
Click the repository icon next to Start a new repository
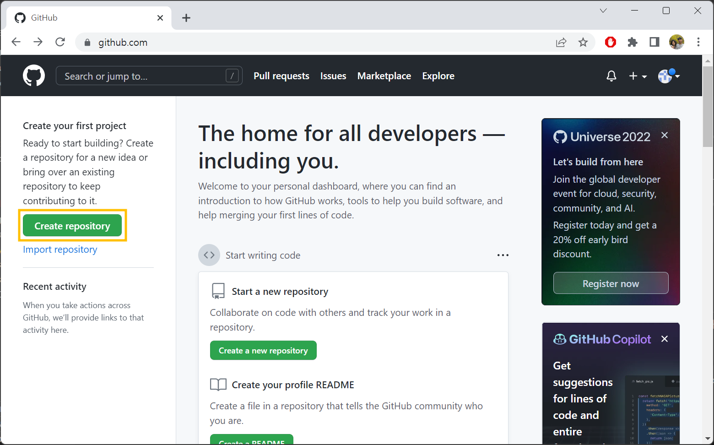click(218, 291)
